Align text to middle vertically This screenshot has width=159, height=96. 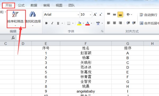(x=114, y=15)
